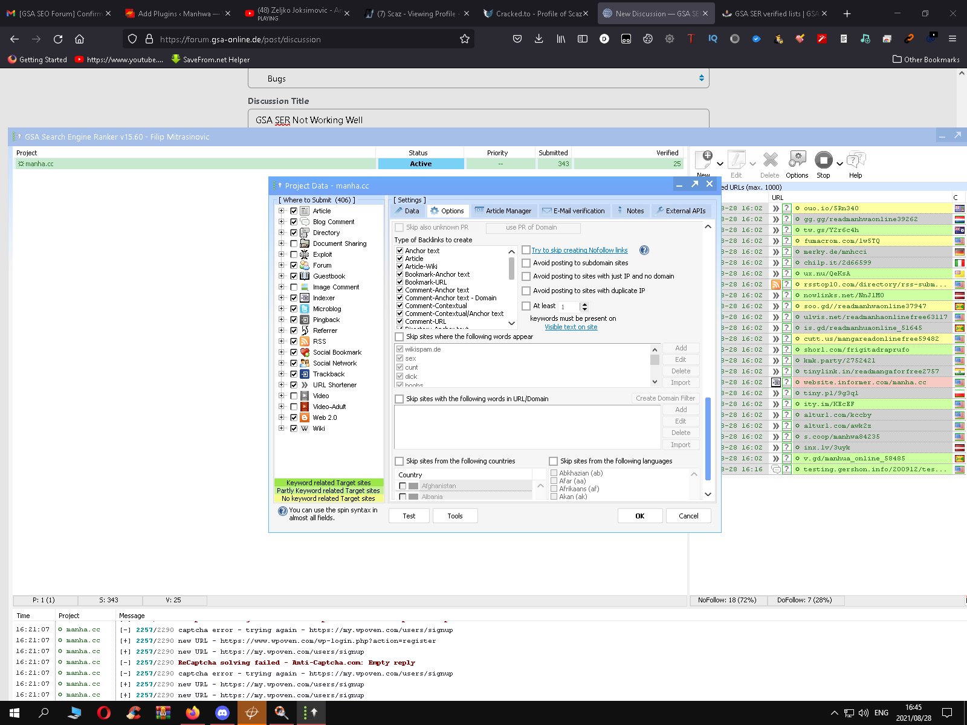967x725 pixels.
Task: Enable the Exploit engine checkbox
Action: [294, 254]
